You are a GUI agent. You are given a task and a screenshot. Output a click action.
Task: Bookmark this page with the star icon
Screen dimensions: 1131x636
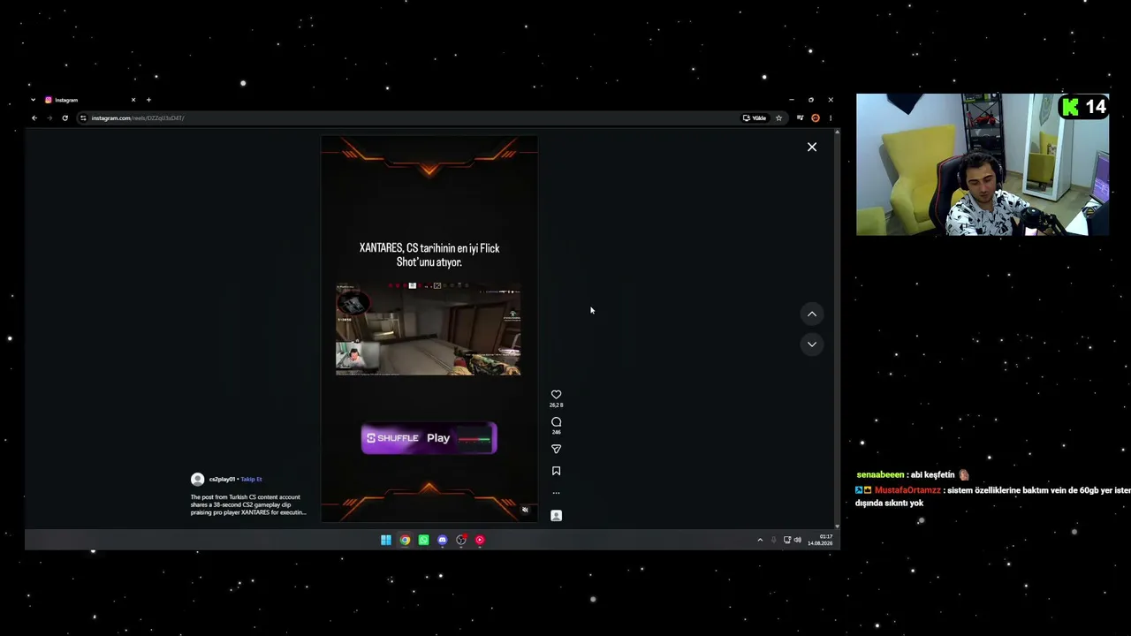778,117
